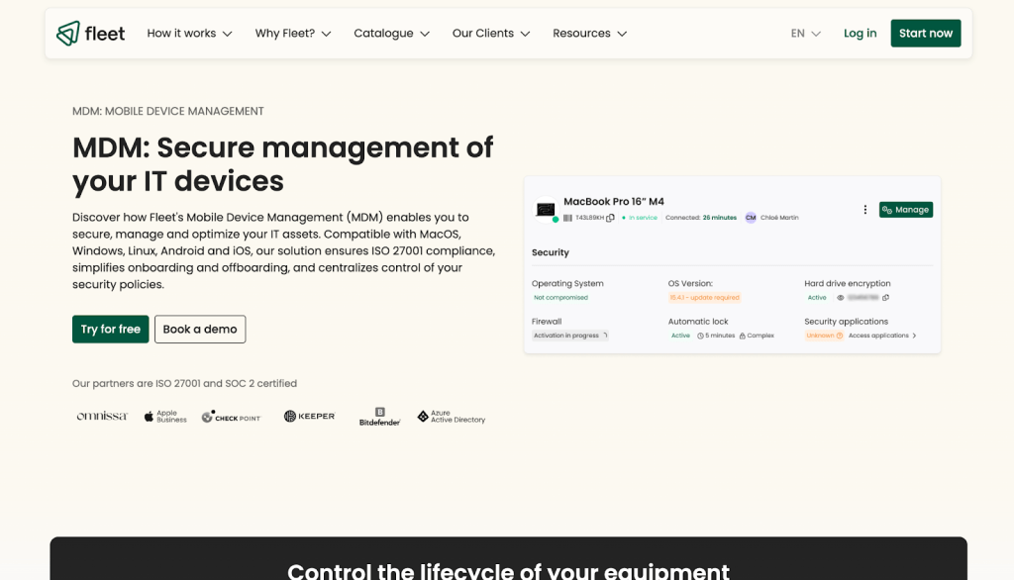This screenshot has width=1014, height=580.
Task: Click the MacBook Pro device thumbnail icon
Action: coord(545,210)
